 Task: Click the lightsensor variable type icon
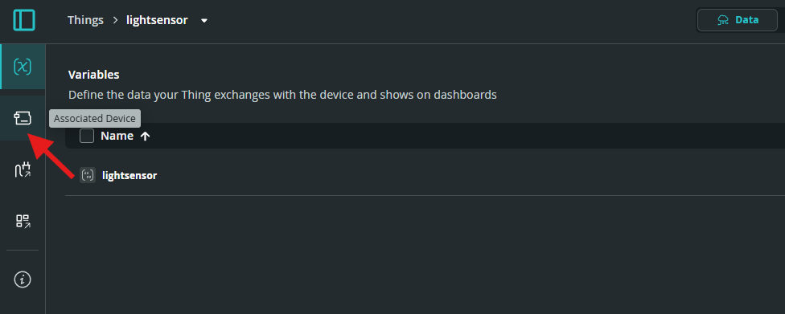pyautogui.click(x=88, y=176)
